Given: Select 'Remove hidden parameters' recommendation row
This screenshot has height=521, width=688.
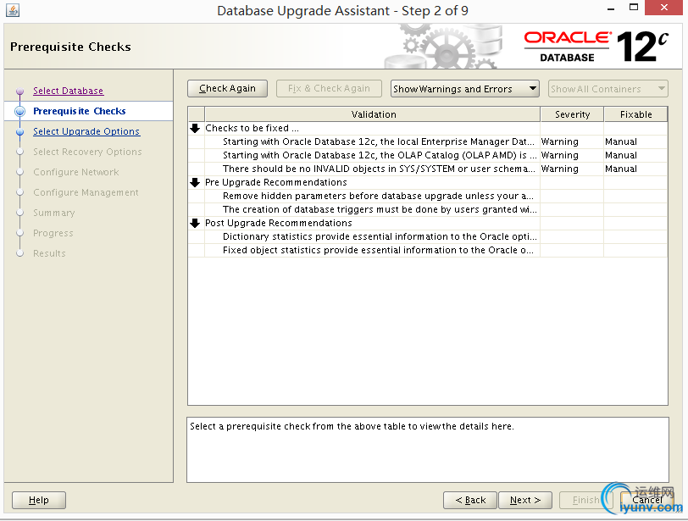Looking at the screenshot, I should 428,196.
